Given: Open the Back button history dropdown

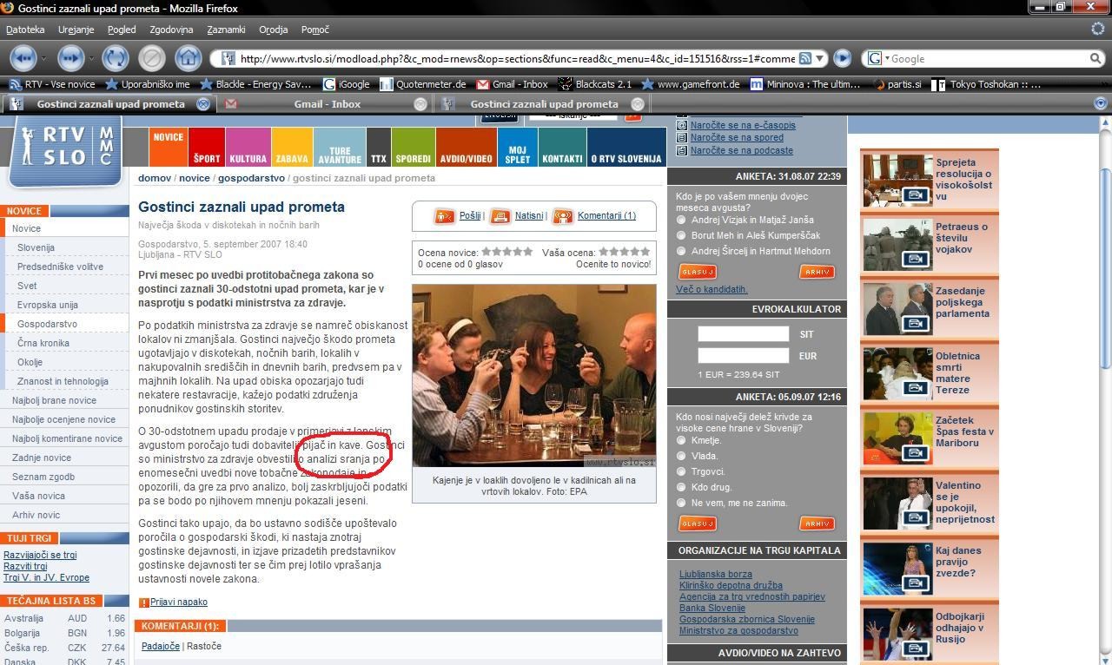Looking at the screenshot, I should click(43, 58).
